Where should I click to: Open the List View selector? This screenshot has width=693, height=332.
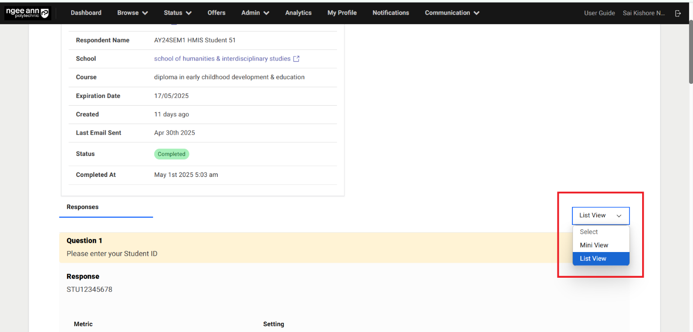pyautogui.click(x=601, y=215)
